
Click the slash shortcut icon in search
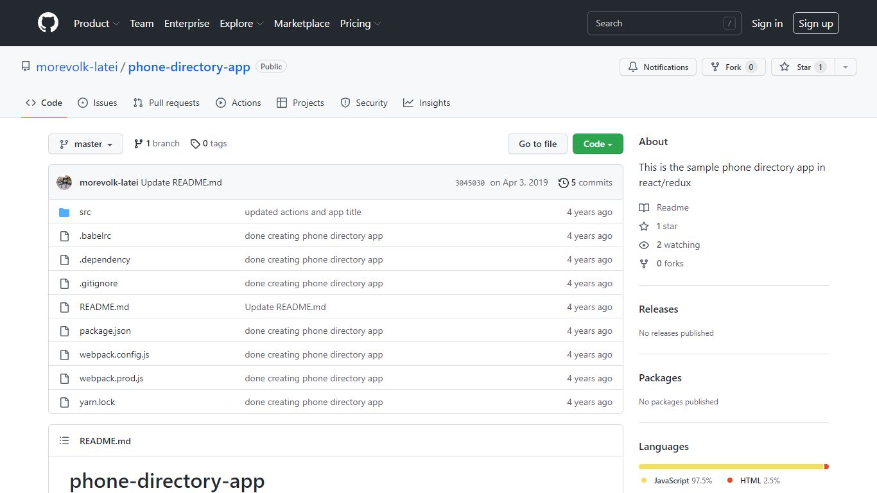pos(729,23)
